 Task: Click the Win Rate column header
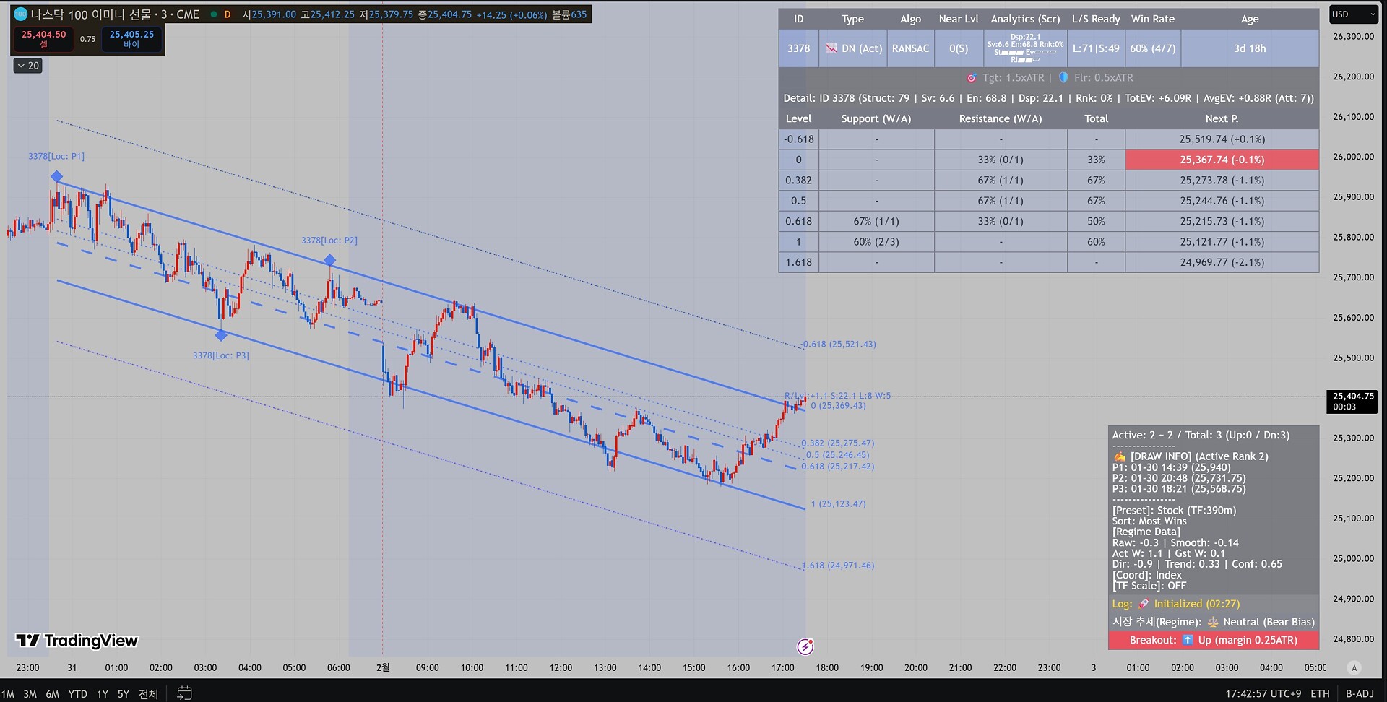pos(1152,19)
